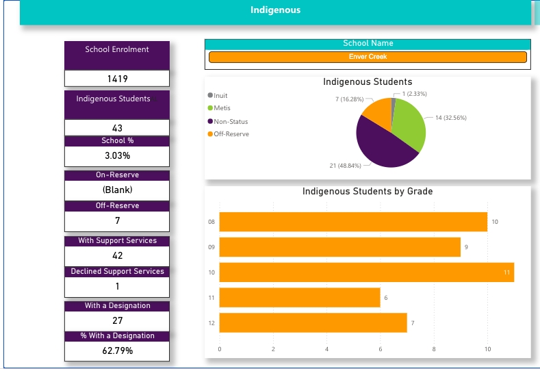Screen dimensions: 540x369
Task: Click the School % card showing 3.03%
Action: coord(116,155)
